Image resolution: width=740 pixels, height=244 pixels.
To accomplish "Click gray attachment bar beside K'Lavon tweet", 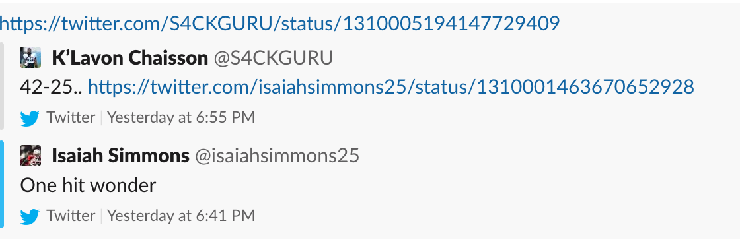I will click(2, 86).
